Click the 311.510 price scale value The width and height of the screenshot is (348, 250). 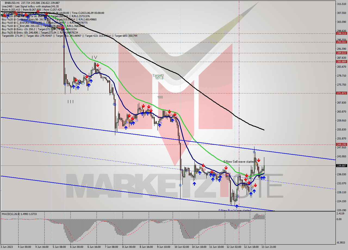341,4
